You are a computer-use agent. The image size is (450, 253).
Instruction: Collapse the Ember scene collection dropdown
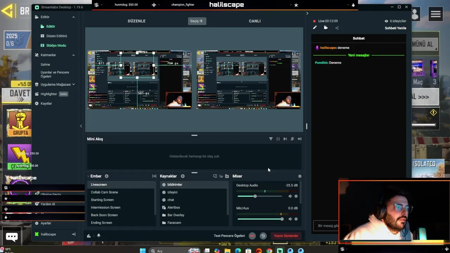point(89,176)
